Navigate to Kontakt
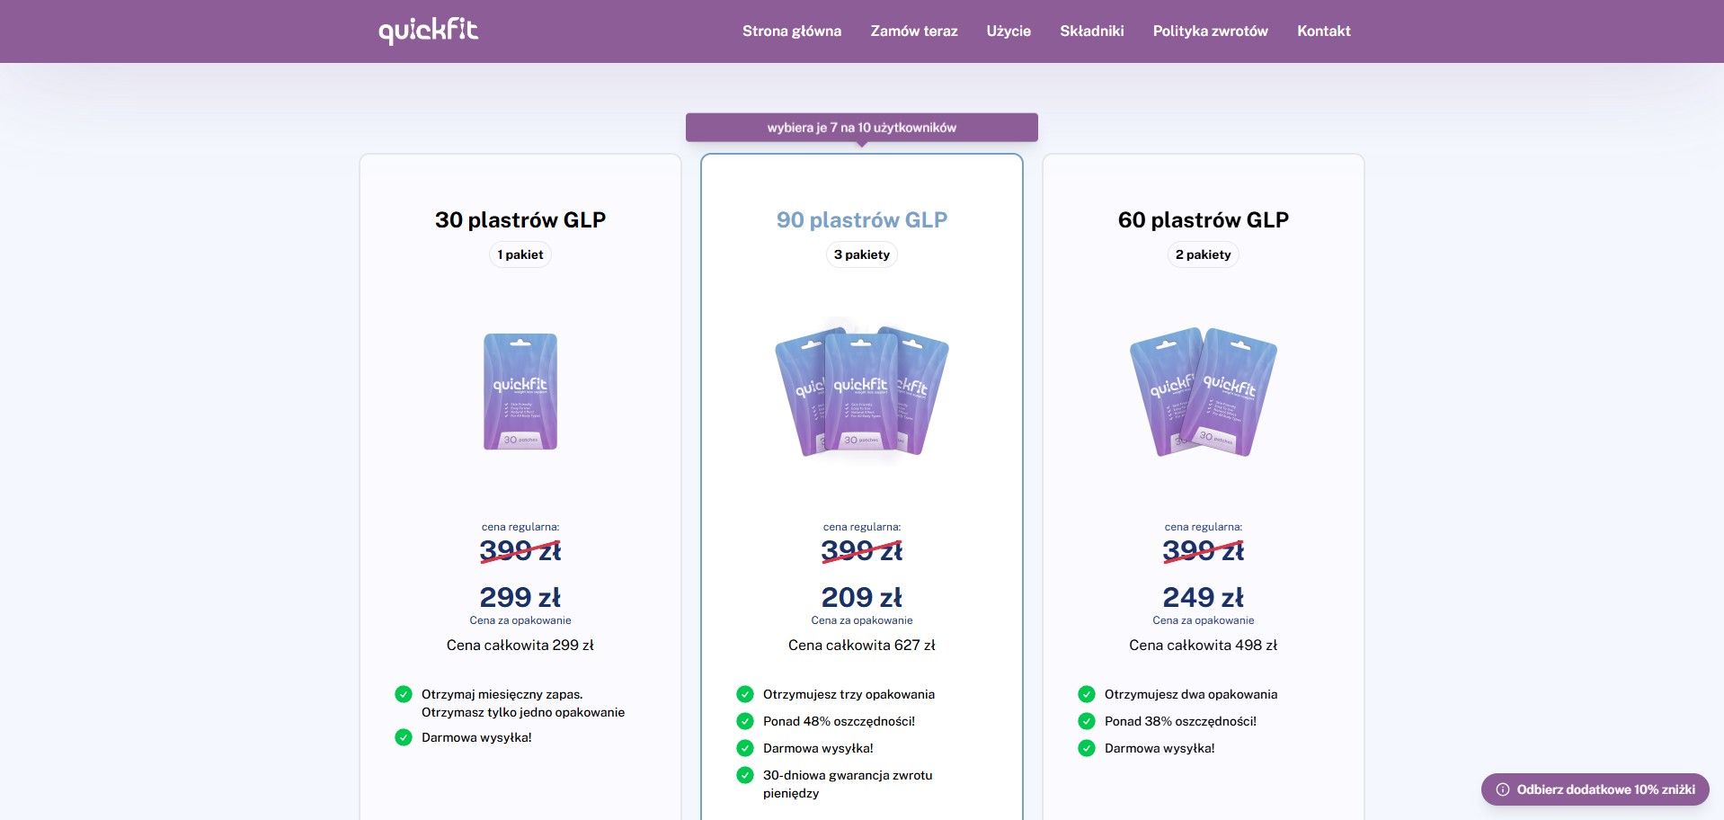The image size is (1724, 820). [x=1324, y=31]
